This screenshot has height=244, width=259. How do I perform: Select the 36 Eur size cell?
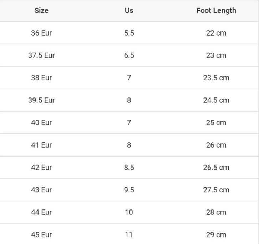click(x=41, y=33)
